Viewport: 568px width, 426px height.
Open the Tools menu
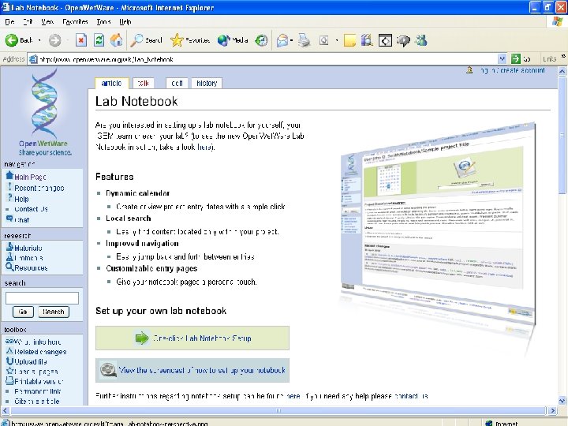click(103, 22)
